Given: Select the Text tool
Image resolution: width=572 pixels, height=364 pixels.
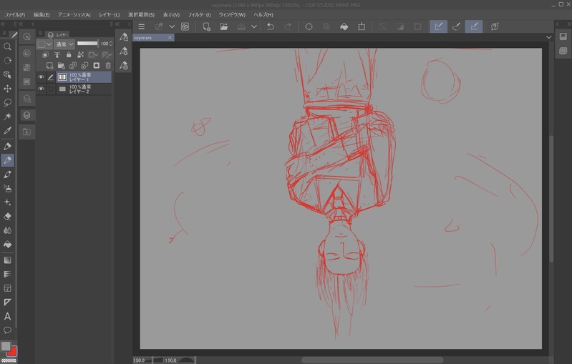Looking at the screenshot, I should pyautogui.click(x=8, y=316).
